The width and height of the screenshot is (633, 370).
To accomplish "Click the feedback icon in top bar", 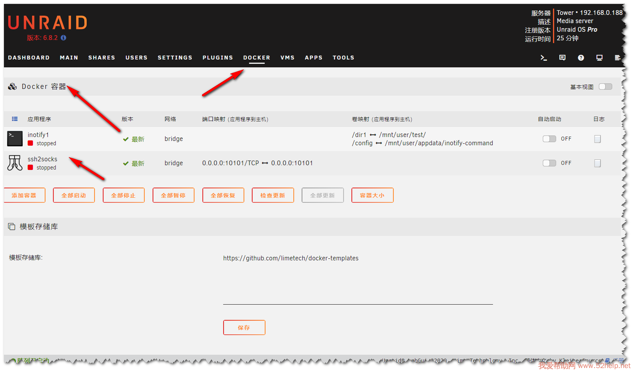I will tap(562, 58).
